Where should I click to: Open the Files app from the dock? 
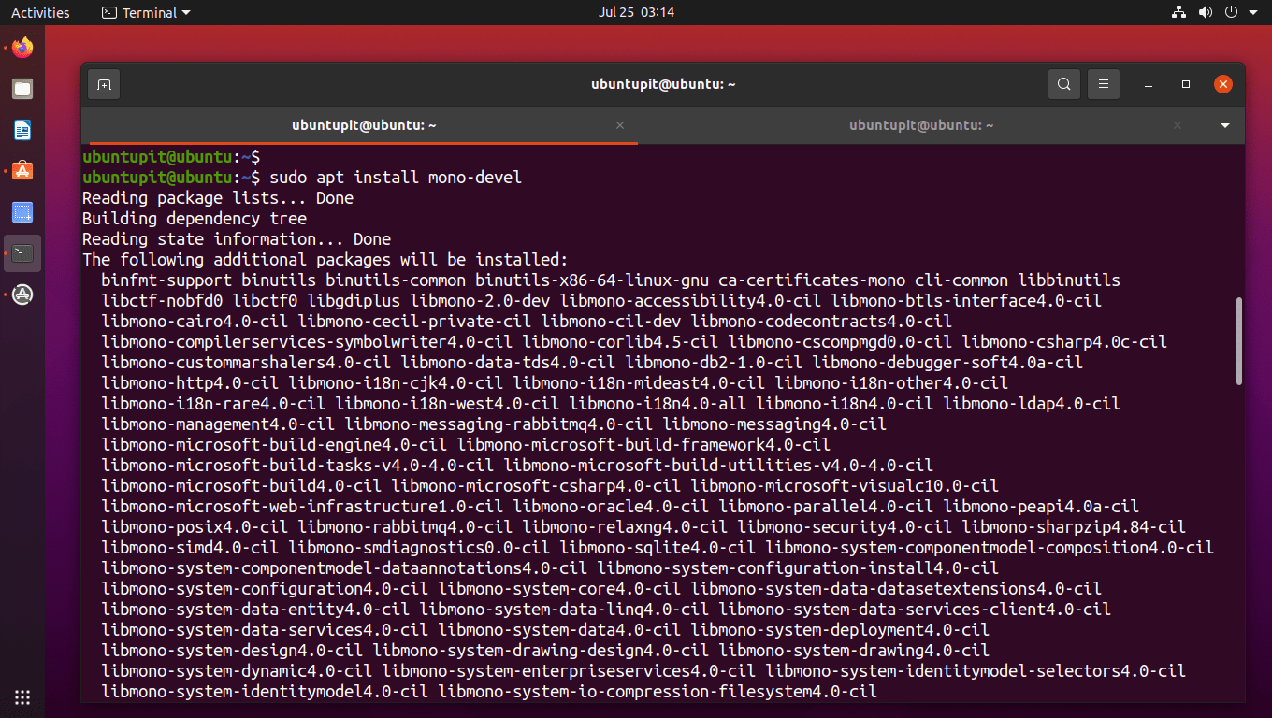(22, 89)
